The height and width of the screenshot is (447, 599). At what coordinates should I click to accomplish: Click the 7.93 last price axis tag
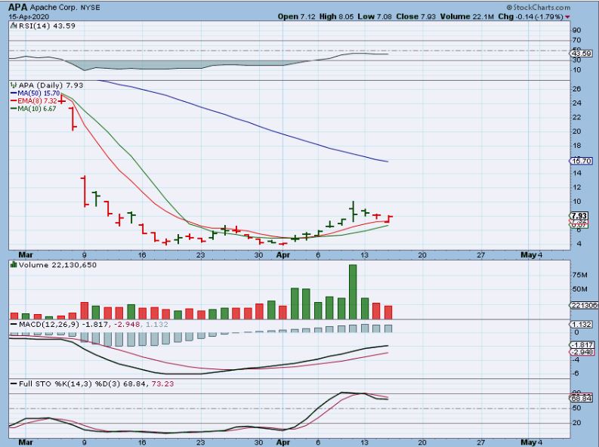579,216
